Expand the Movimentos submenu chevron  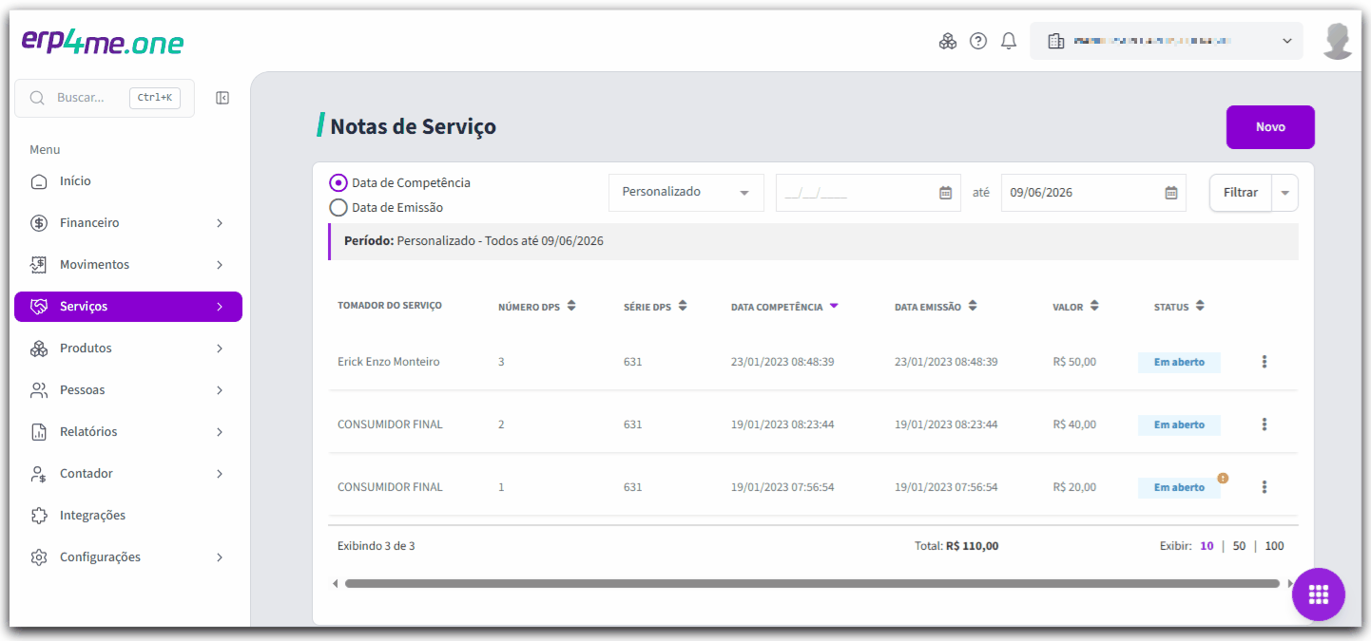[220, 265]
